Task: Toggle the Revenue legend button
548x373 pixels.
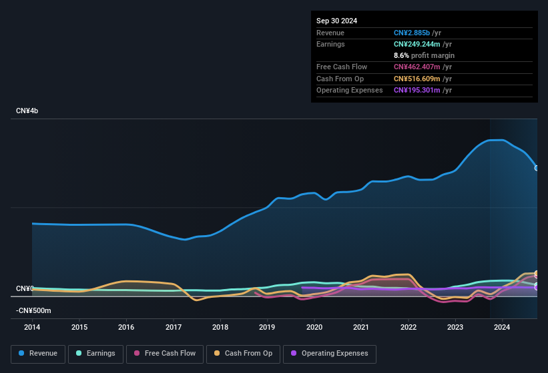Action: point(38,354)
